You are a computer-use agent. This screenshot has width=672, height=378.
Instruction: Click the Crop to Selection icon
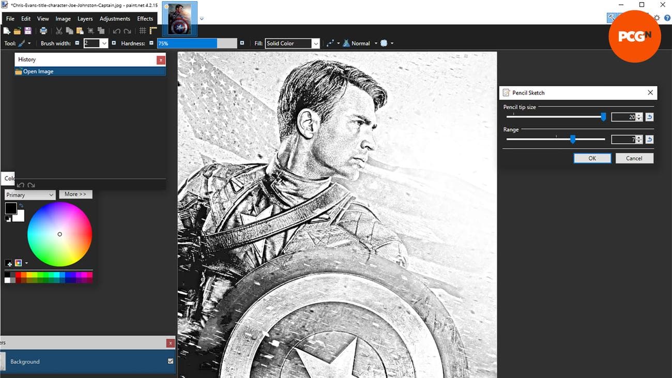(x=90, y=31)
